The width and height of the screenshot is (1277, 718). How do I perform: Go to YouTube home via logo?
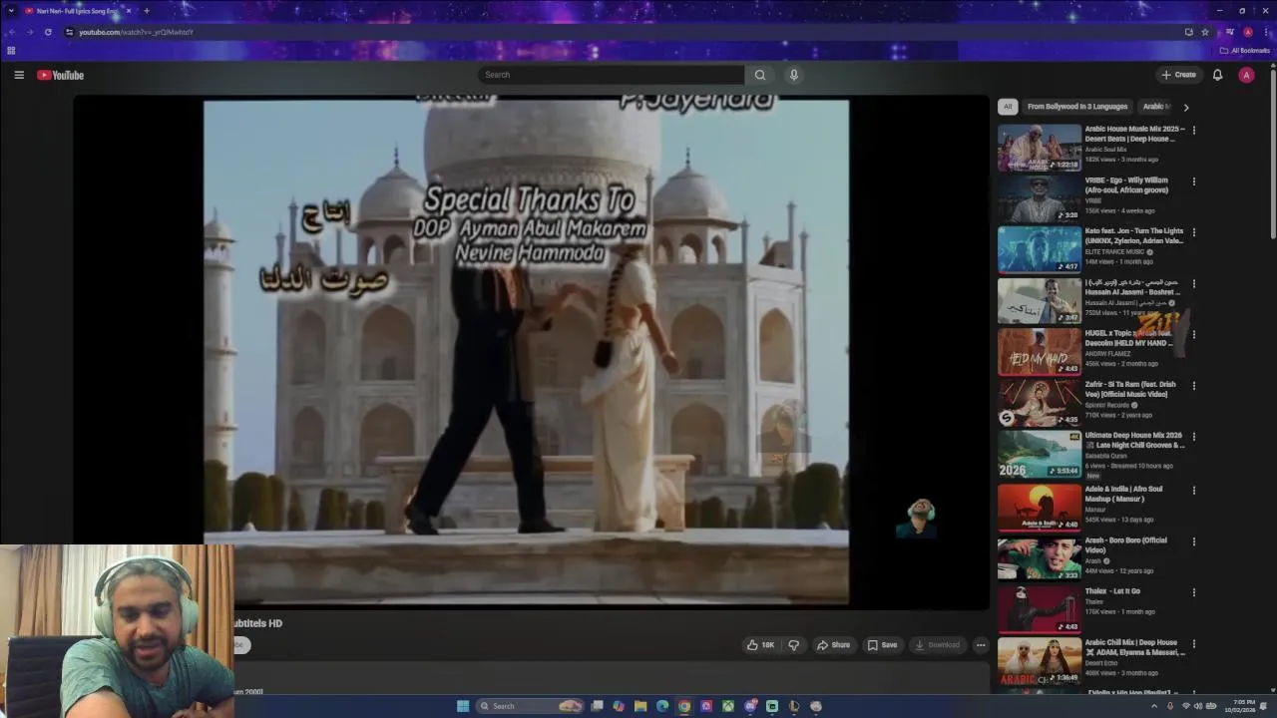pos(61,75)
